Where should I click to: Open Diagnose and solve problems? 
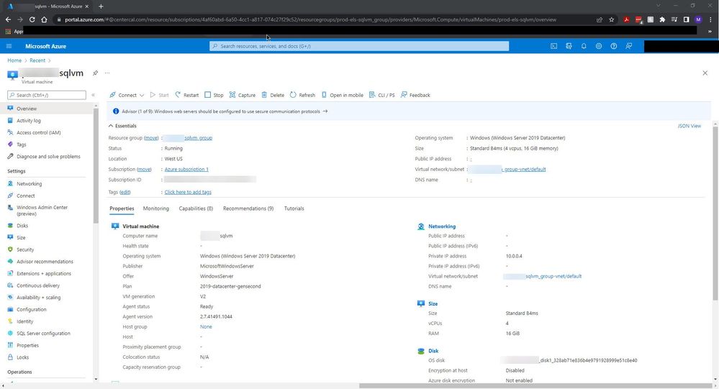tap(47, 156)
